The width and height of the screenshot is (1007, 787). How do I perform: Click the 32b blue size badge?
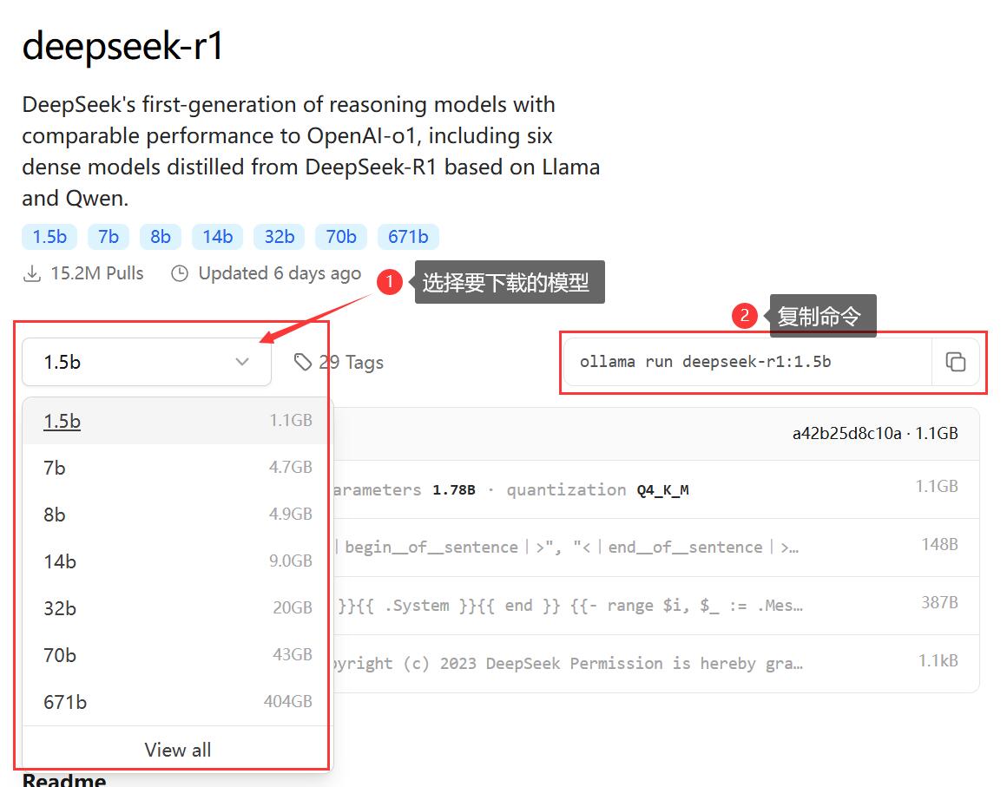click(x=280, y=237)
